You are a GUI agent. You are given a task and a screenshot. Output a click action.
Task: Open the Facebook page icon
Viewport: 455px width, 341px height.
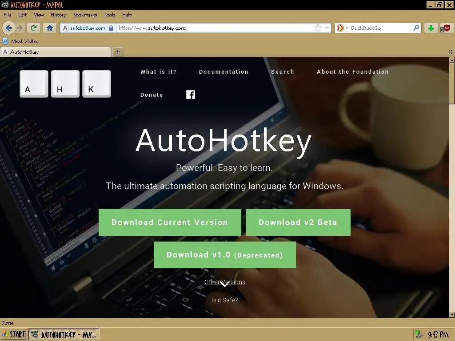[191, 95]
